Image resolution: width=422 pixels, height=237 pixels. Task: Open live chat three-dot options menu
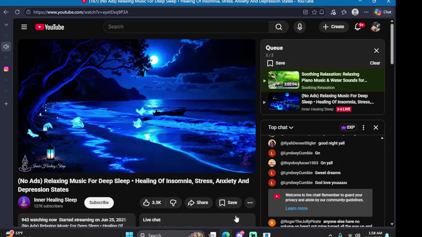363,127
